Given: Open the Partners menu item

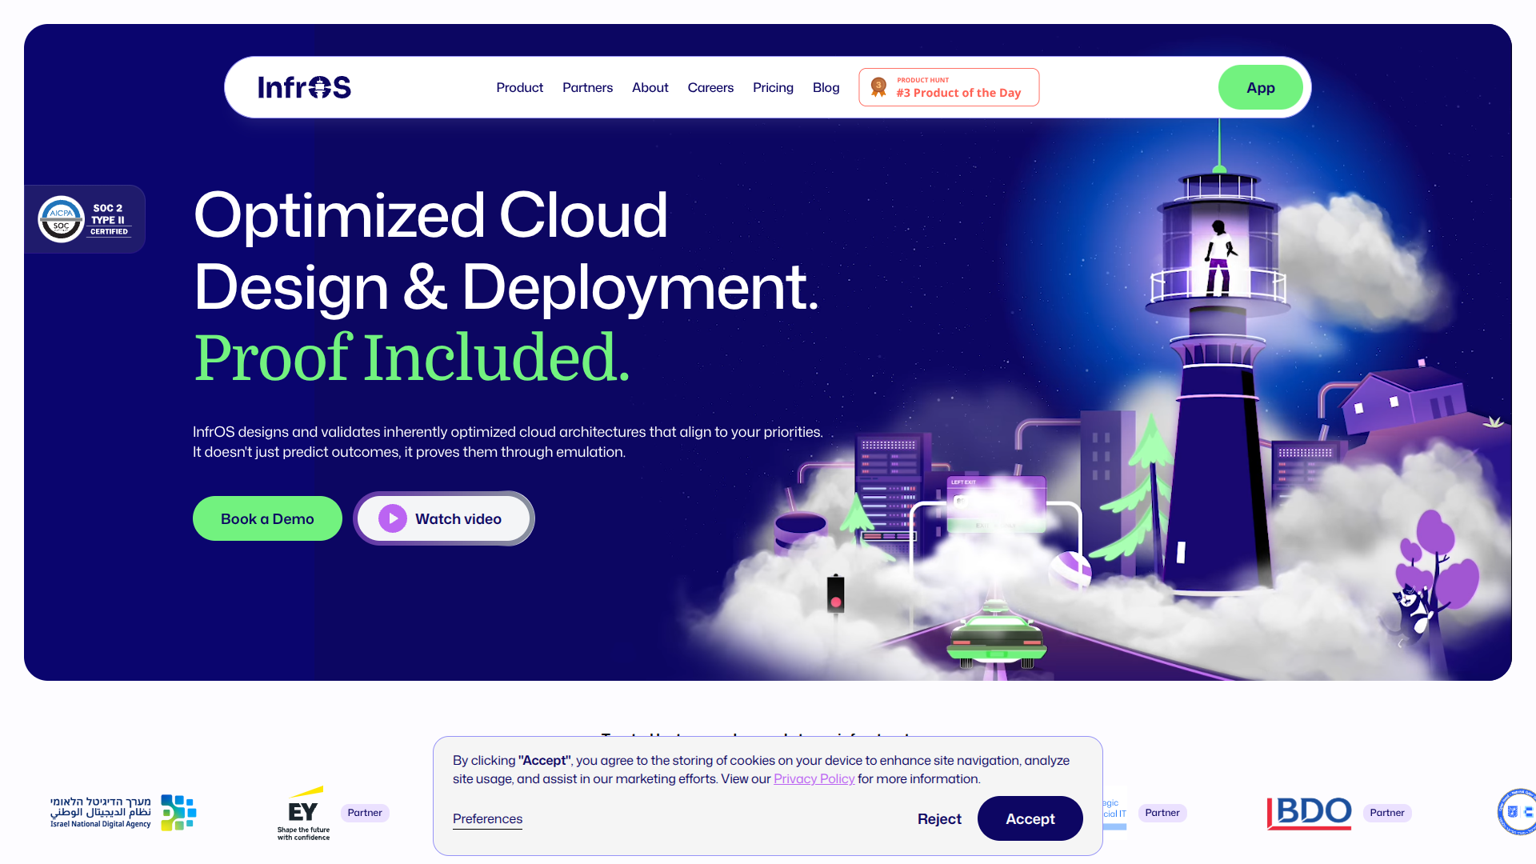Looking at the screenshot, I should click(587, 87).
